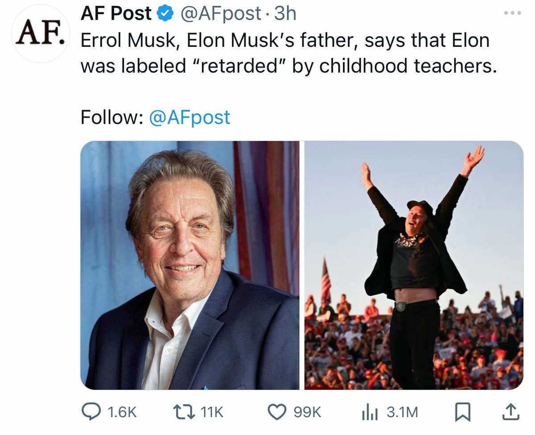This screenshot has height=435, width=535.
Task: Click the 3h timestamp
Action: pos(285,14)
